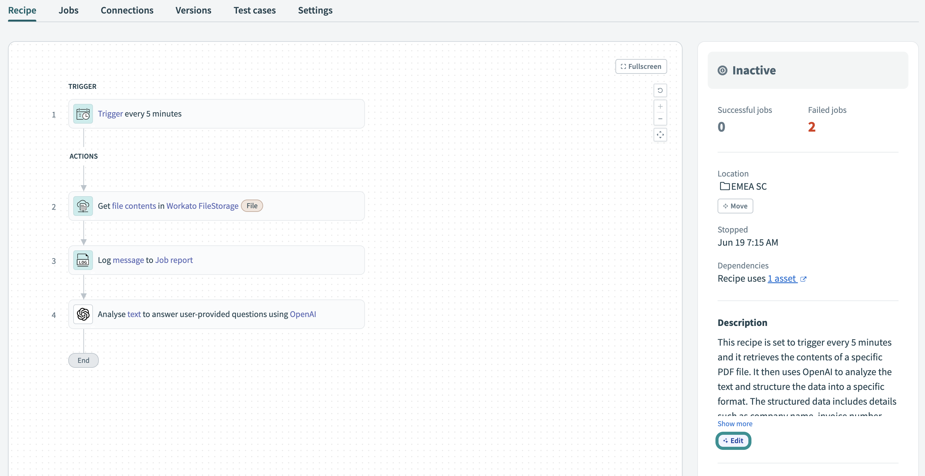
Task: Expand description with Show more
Action: click(x=735, y=424)
